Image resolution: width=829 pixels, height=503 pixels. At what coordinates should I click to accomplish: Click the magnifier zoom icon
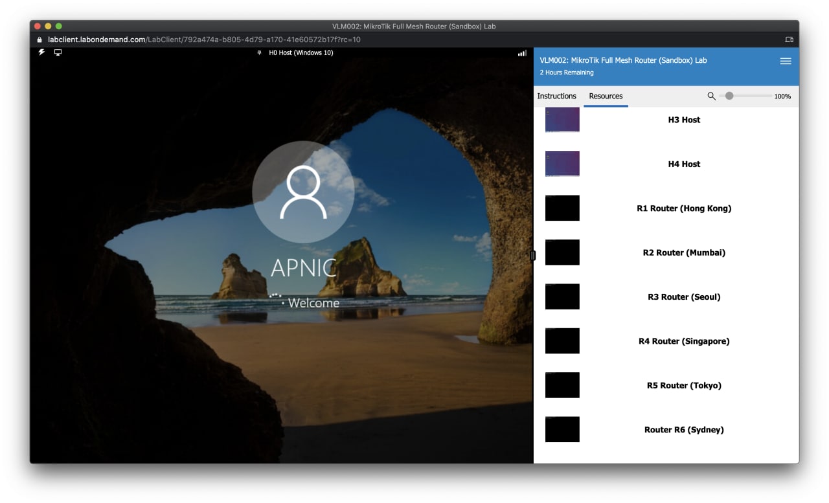coord(711,96)
